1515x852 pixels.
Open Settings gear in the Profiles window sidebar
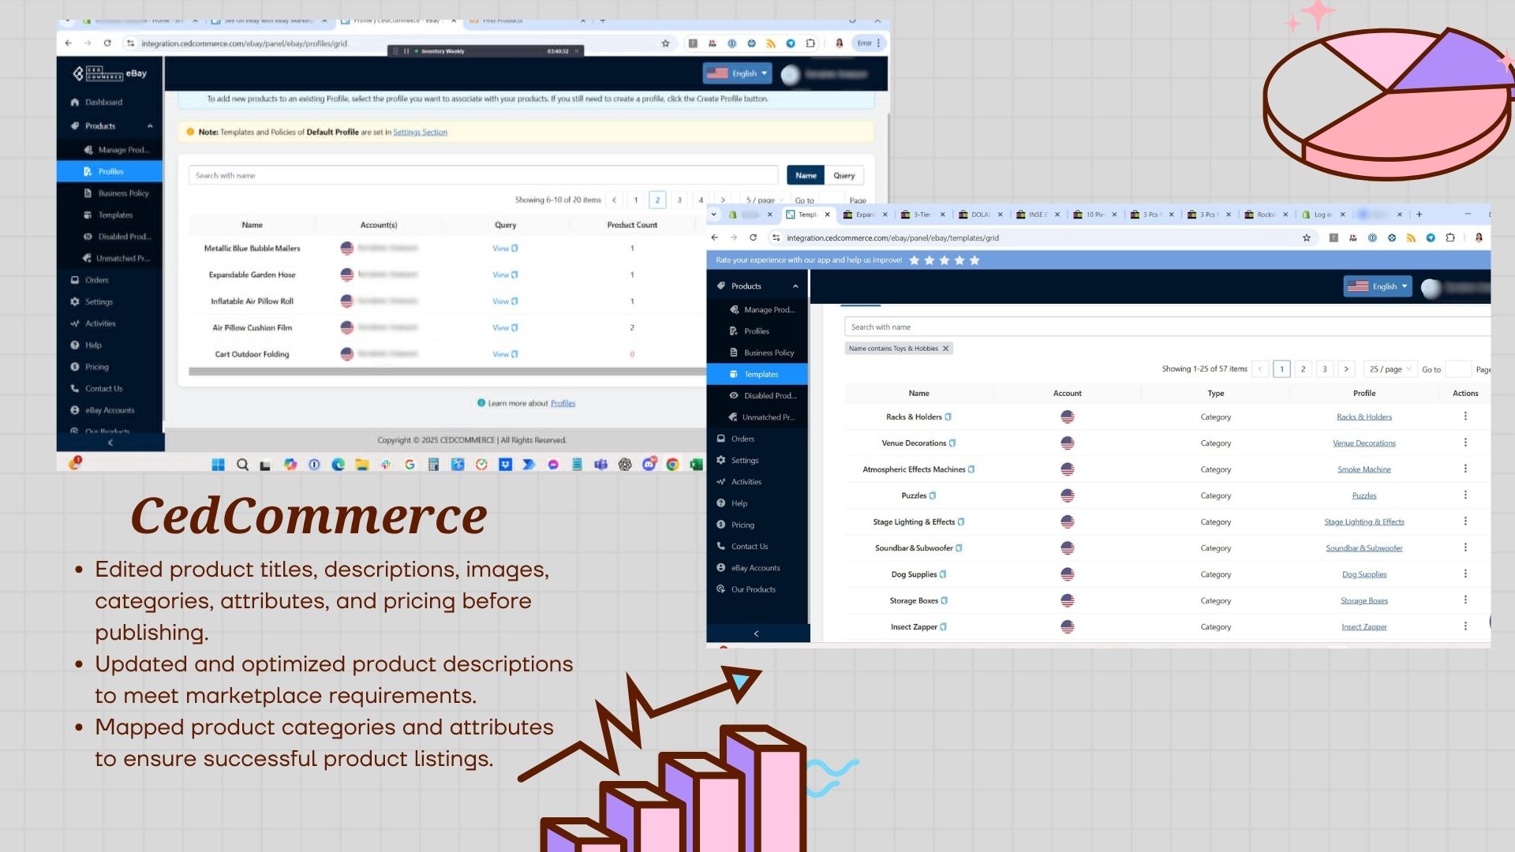click(x=75, y=302)
